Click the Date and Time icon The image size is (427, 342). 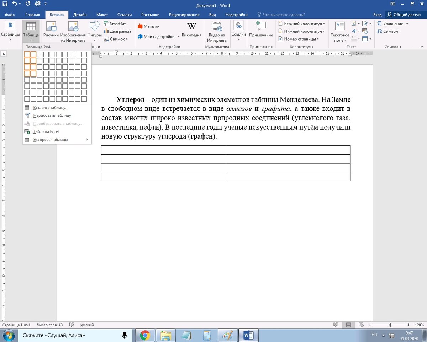(x=365, y=31)
